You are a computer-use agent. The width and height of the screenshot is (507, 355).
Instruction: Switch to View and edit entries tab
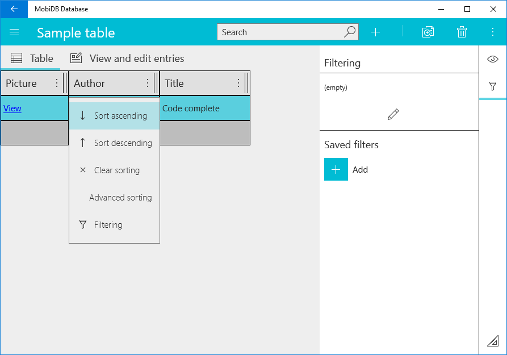point(127,59)
